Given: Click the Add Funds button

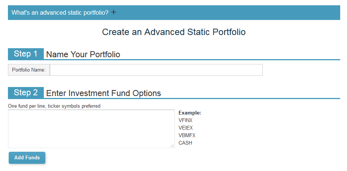Looking at the screenshot, I should [27, 158].
